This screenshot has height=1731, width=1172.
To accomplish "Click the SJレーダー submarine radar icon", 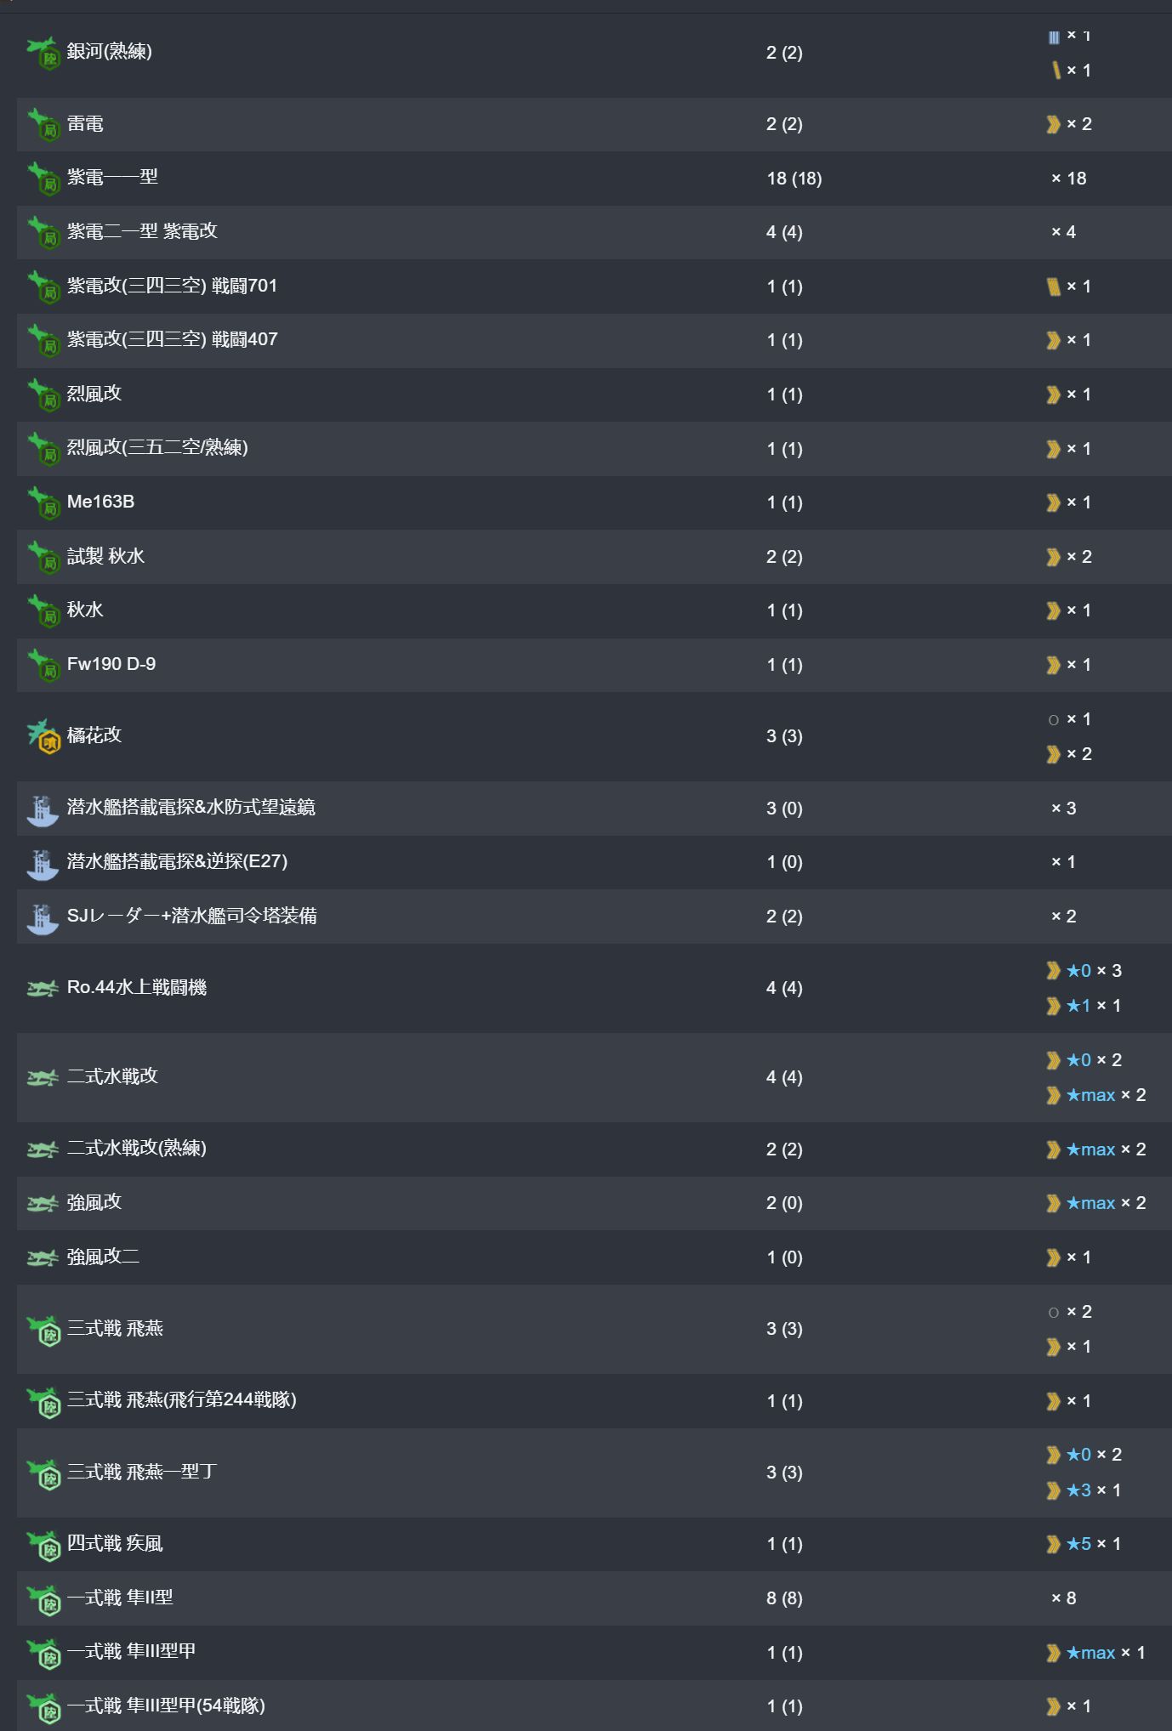I will click(43, 917).
